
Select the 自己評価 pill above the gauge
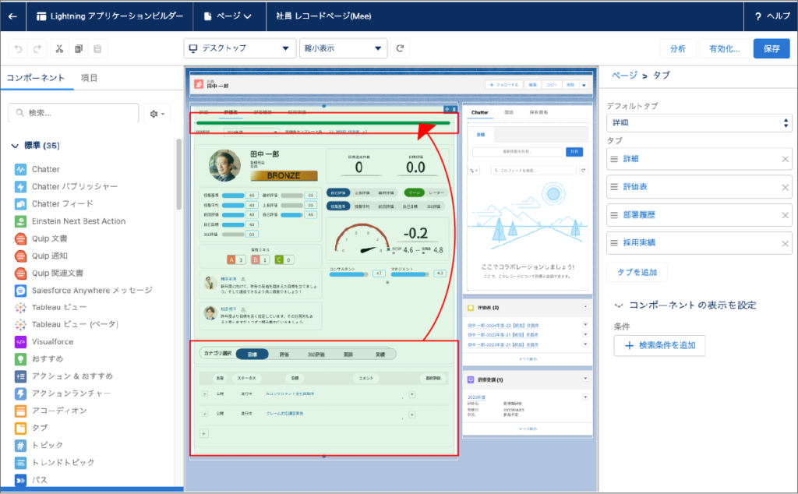pyautogui.click(x=338, y=192)
